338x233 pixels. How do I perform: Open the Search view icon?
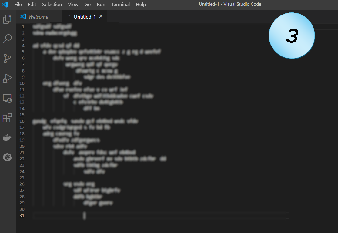point(7,39)
